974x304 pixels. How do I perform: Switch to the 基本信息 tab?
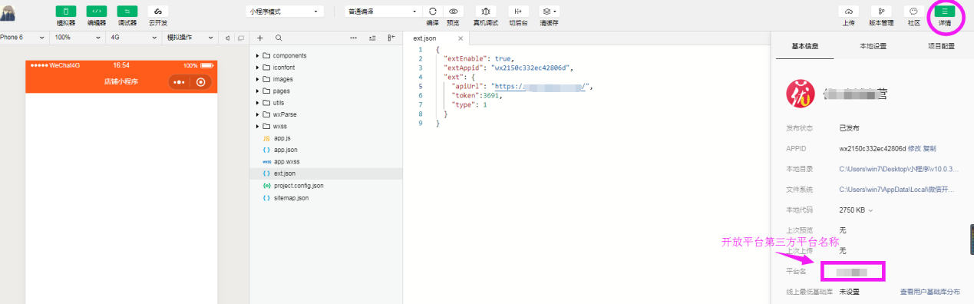click(x=805, y=45)
